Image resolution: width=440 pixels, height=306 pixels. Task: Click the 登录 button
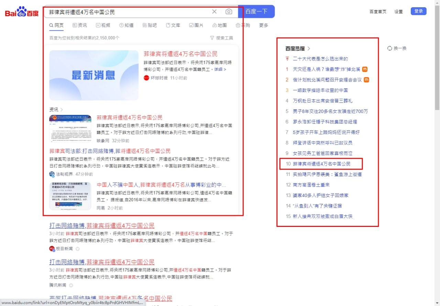(419, 11)
